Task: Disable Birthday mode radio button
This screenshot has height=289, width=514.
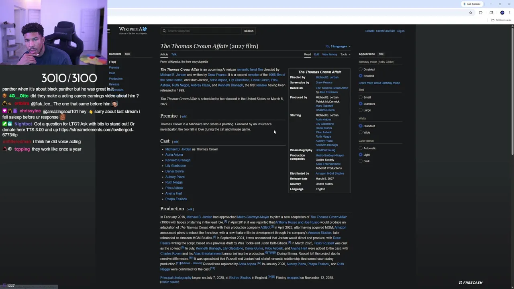Action: (361, 69)
